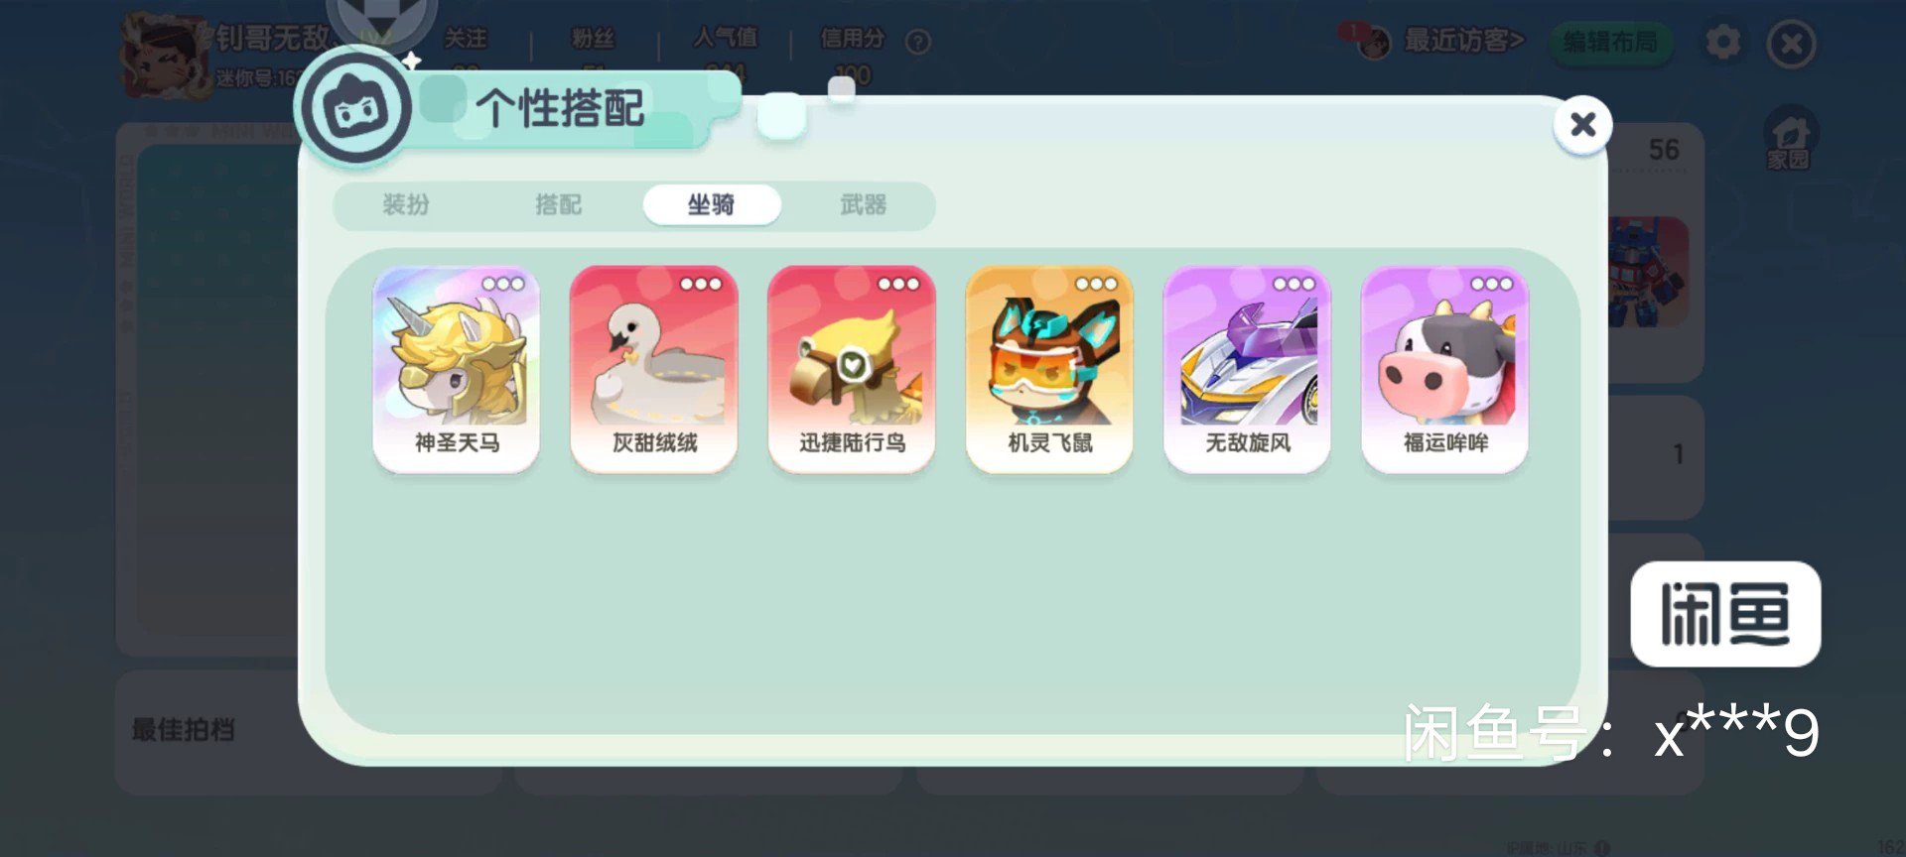This screenshot has width=1906, height=857.
Task: Select the 无敌旋风 car mount
Action: click(1247, 369)
